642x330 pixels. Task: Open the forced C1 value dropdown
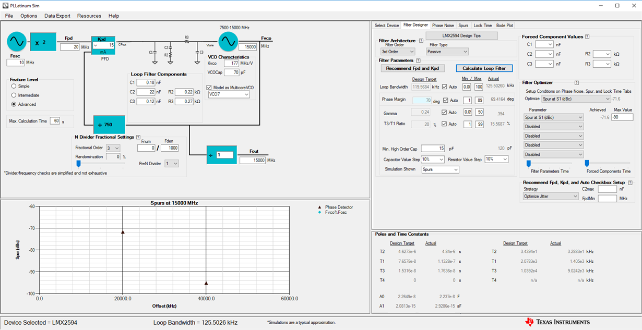coord(544,45)
